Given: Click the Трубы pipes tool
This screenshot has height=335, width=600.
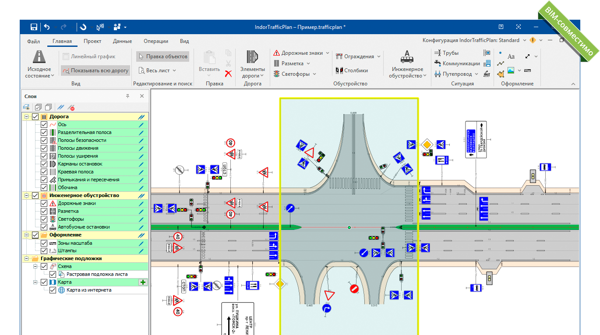Looking at the screenshot, I should click(446, 53).
